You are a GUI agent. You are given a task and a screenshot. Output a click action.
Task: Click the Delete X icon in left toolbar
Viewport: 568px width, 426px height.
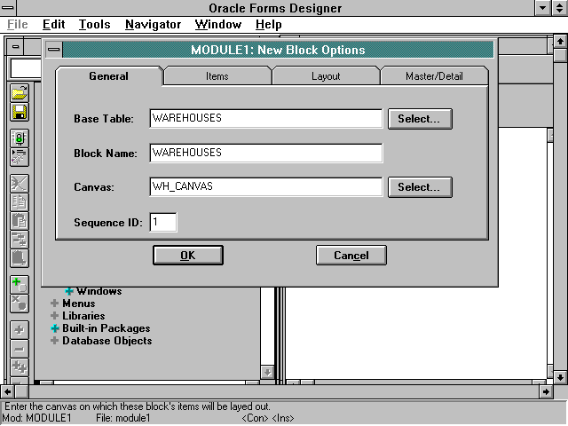point(19,304)
